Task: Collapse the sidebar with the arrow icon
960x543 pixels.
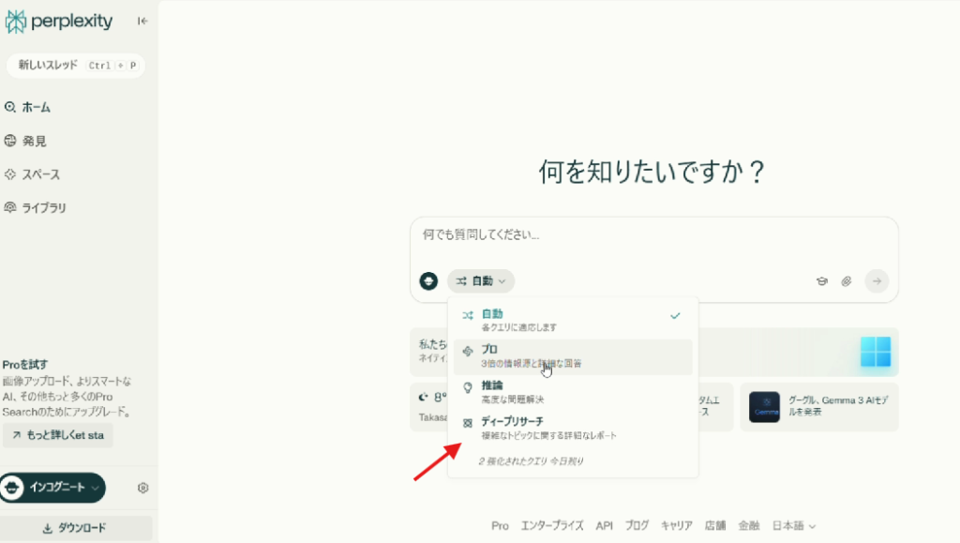Action: coord(142,22)
